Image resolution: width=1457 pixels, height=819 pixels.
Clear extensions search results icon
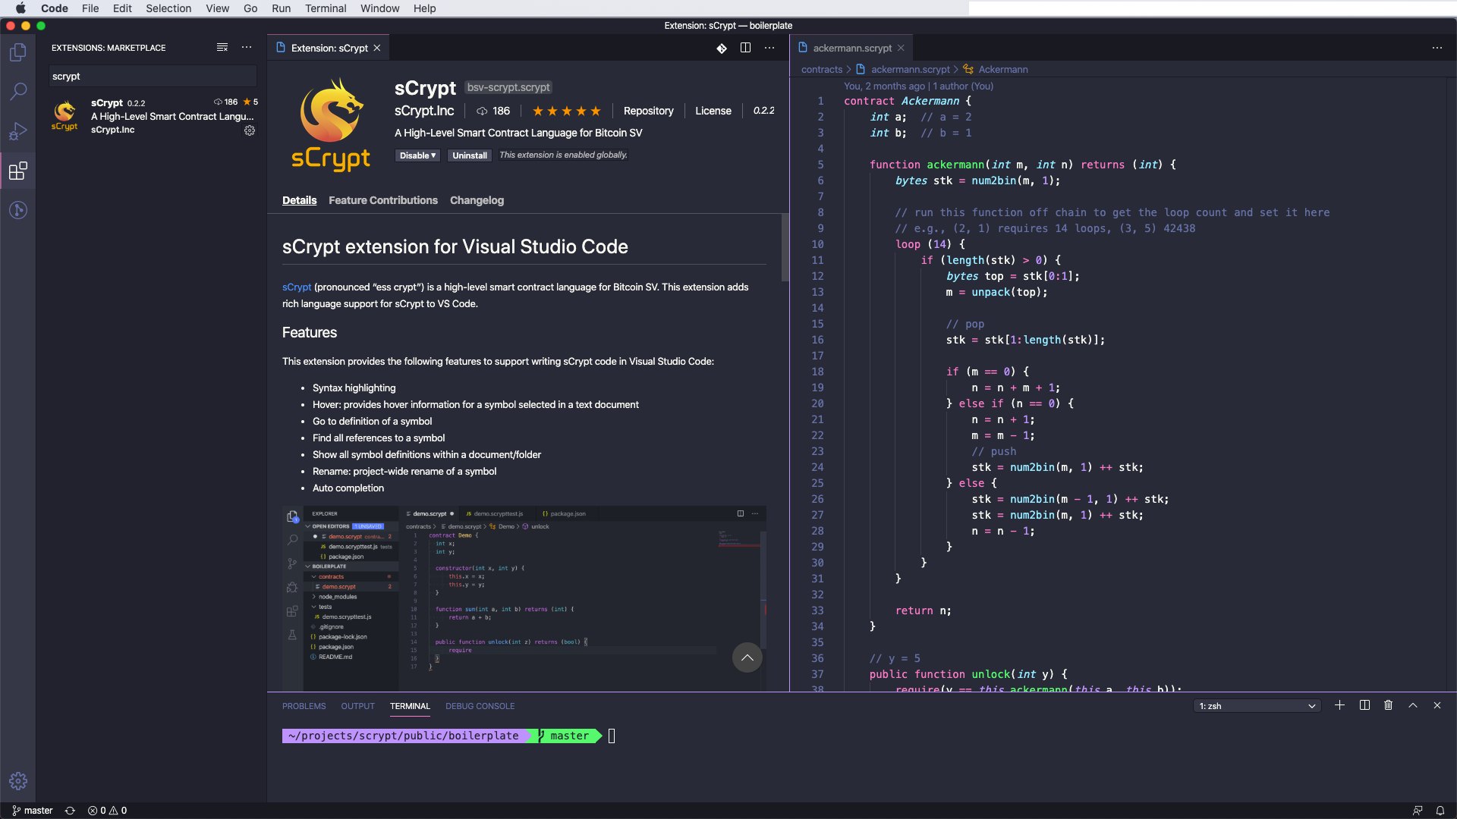(x=222, y=47)
